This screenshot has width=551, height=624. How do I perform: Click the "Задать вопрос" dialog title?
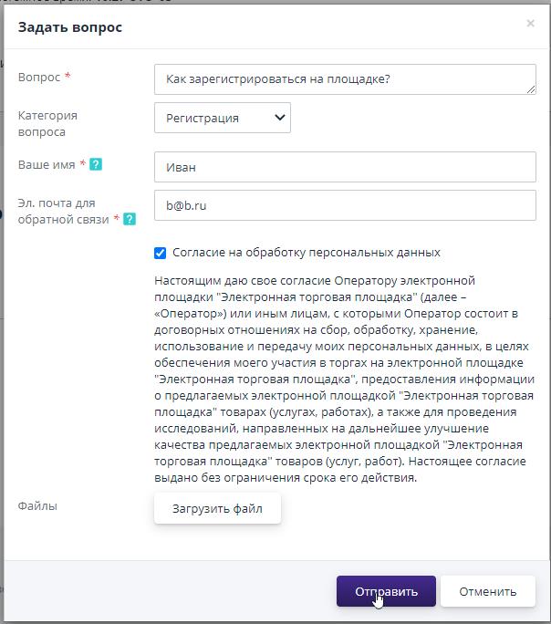70,27
